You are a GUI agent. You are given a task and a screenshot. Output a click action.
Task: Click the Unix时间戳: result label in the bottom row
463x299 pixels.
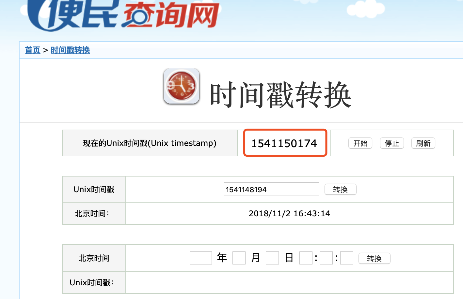92,283
